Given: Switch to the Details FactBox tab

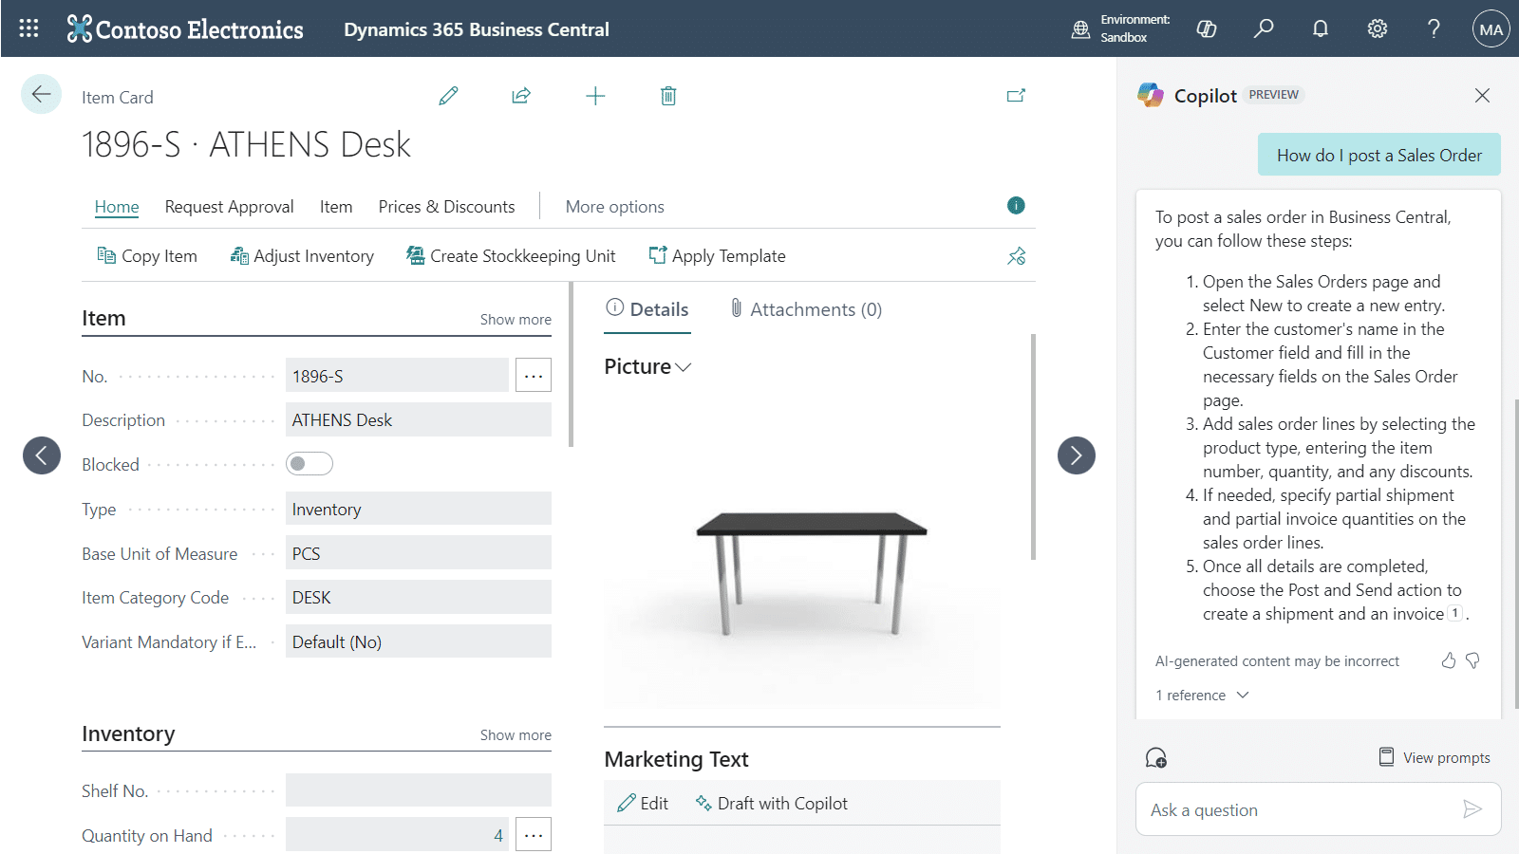Looking at the screenshot, I should click(647, 309).
